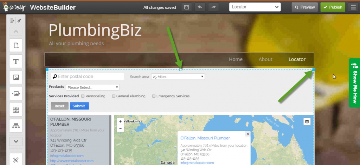Open the map layers control
The image size is (360, 165).
click(x=307, y=121)
